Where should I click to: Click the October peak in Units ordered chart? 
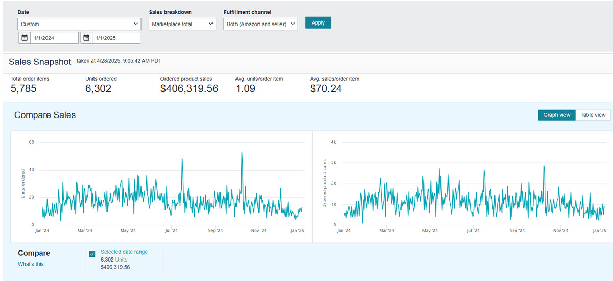[x=242, y=152]
